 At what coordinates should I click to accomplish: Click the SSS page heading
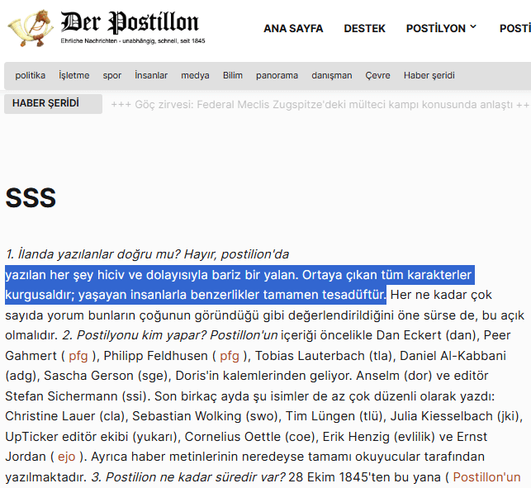31,198
